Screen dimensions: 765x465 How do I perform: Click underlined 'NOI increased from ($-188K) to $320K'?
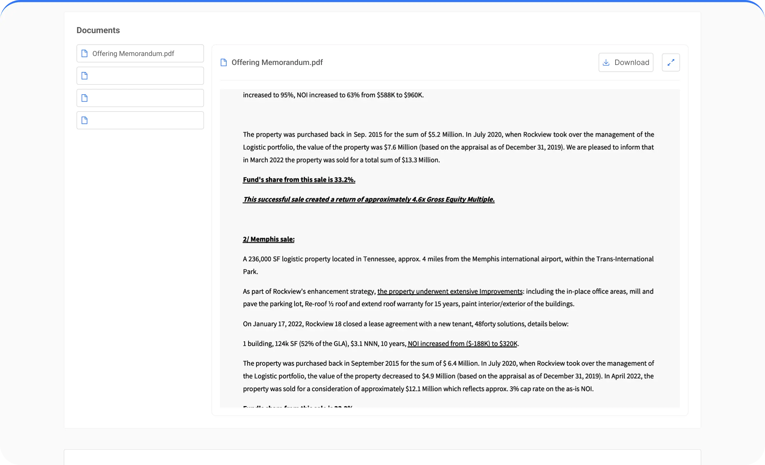click(x=462, y=344)
